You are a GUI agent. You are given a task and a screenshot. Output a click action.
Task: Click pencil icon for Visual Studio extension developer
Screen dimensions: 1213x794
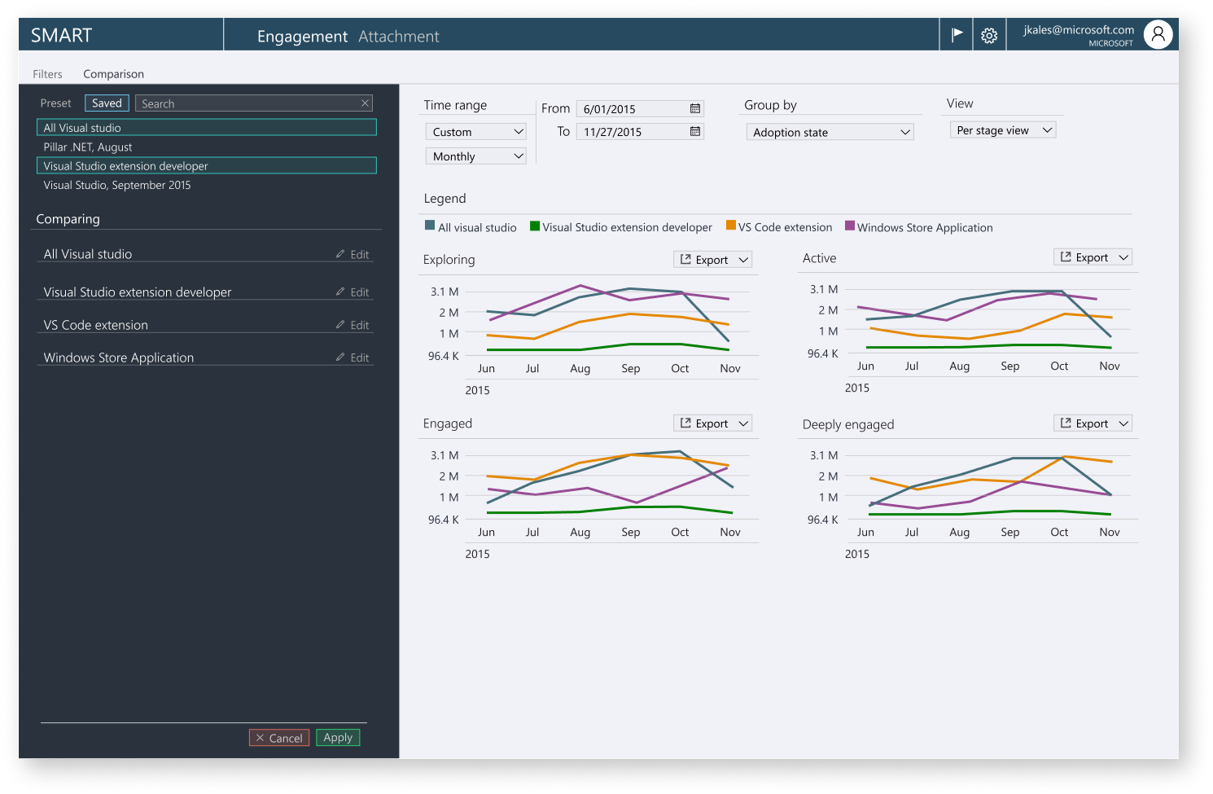point(340,292)
